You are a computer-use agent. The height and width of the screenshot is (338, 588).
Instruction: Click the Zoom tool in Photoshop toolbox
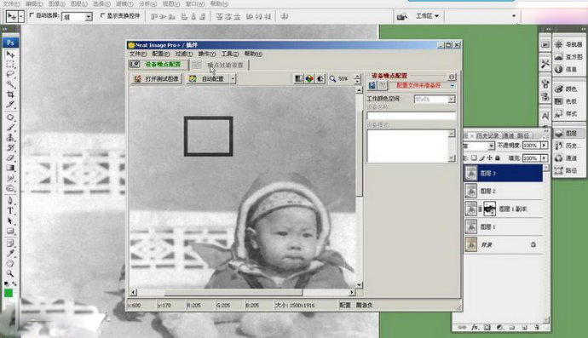pyautogui.click(x=10, y=273)
